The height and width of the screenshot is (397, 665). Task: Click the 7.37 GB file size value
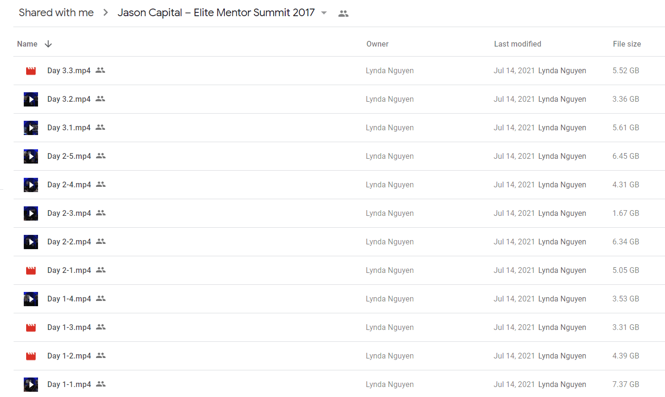626,385
